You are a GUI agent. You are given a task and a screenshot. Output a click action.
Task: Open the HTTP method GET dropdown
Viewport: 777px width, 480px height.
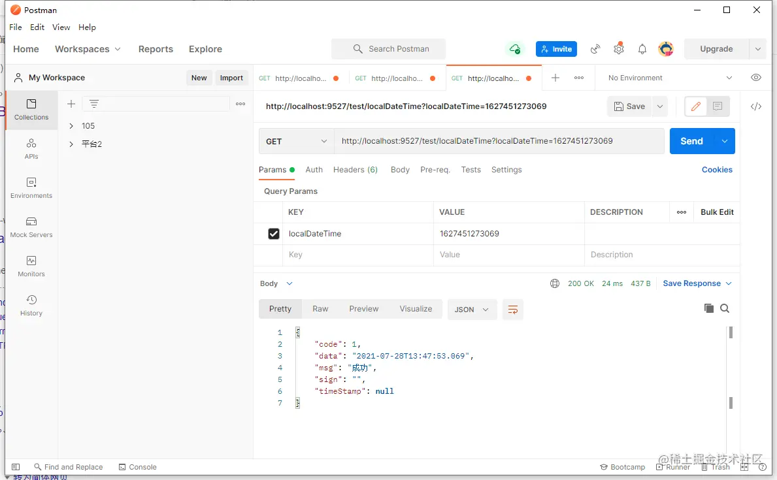point(296,141)
